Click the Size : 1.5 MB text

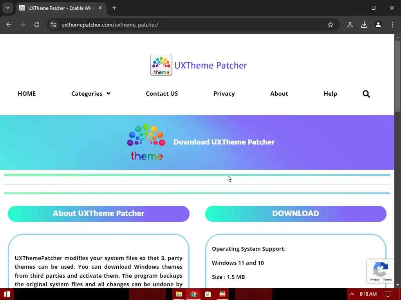point(228,277)
